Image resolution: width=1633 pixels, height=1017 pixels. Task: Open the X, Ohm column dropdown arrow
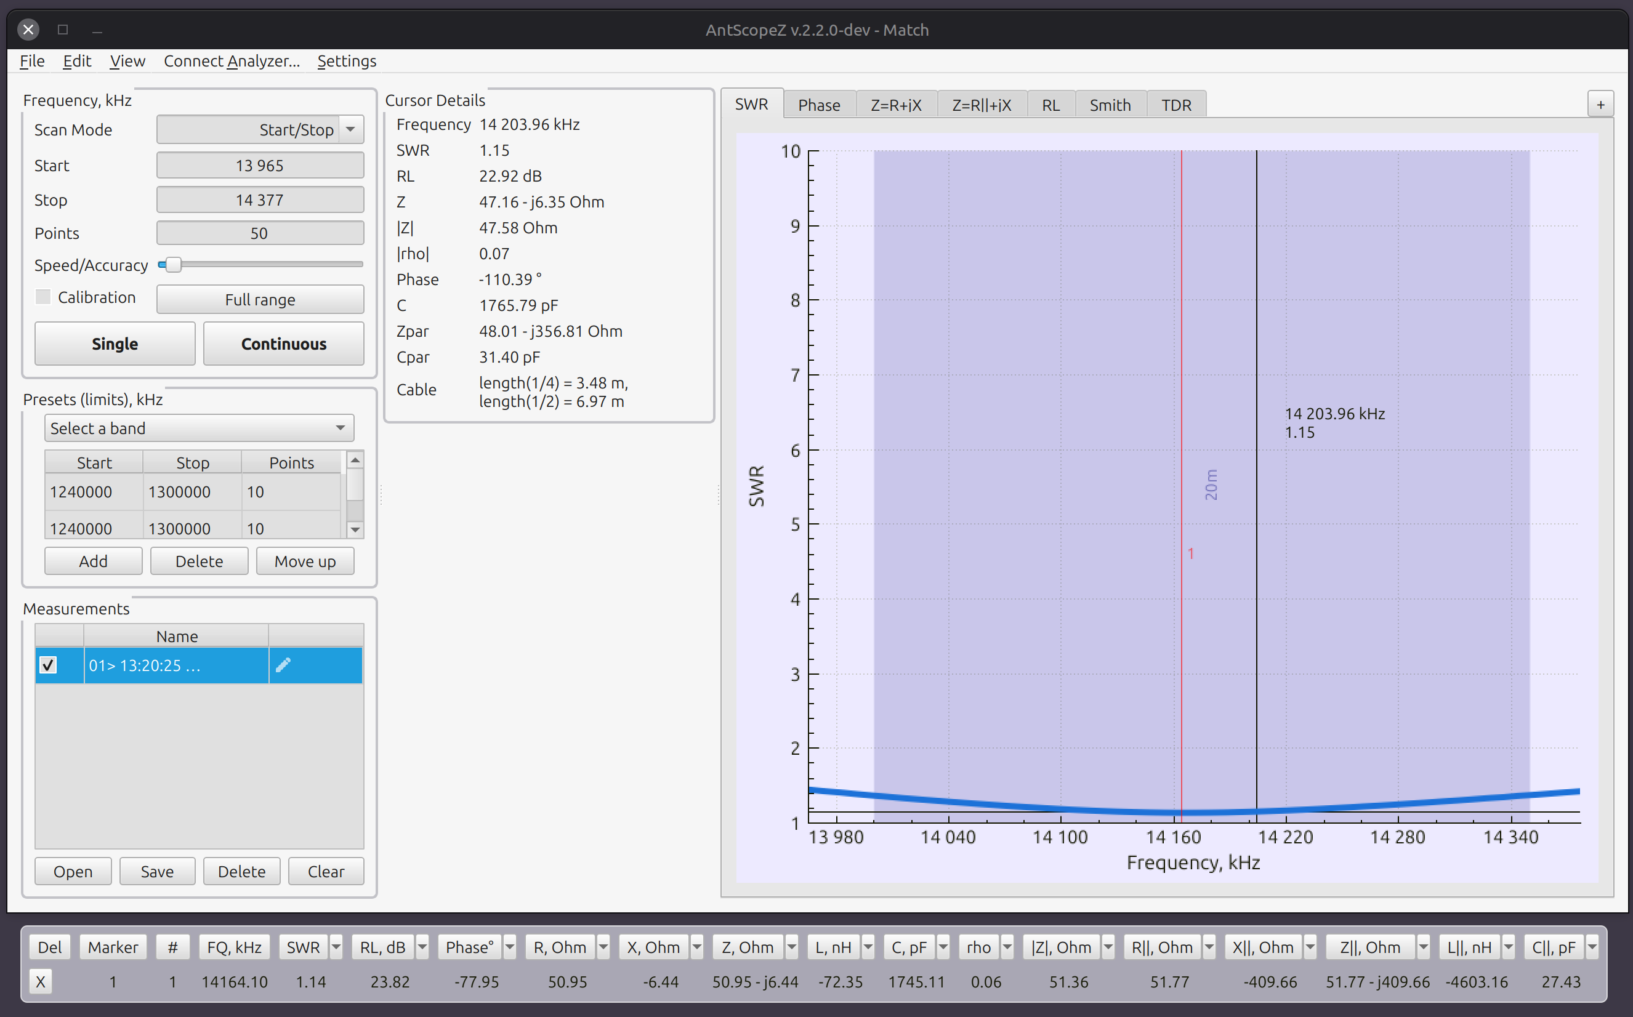[x=697, y=947]
